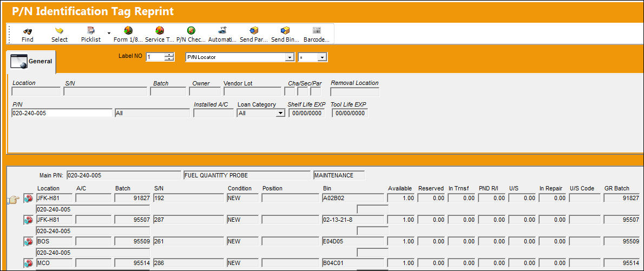Click the select icon for BOS row
644x271 pixels.
(x=28, y=242)
